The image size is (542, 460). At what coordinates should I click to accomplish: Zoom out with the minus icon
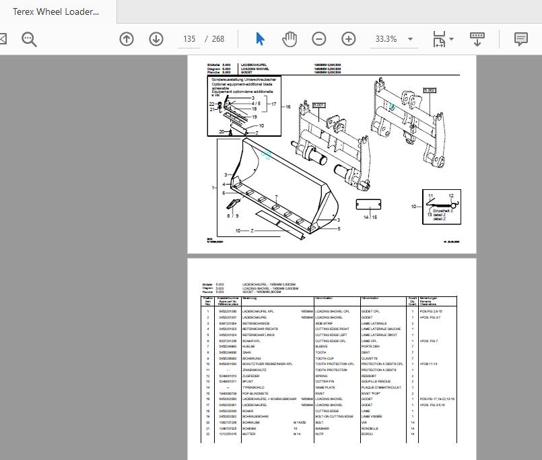319,39
